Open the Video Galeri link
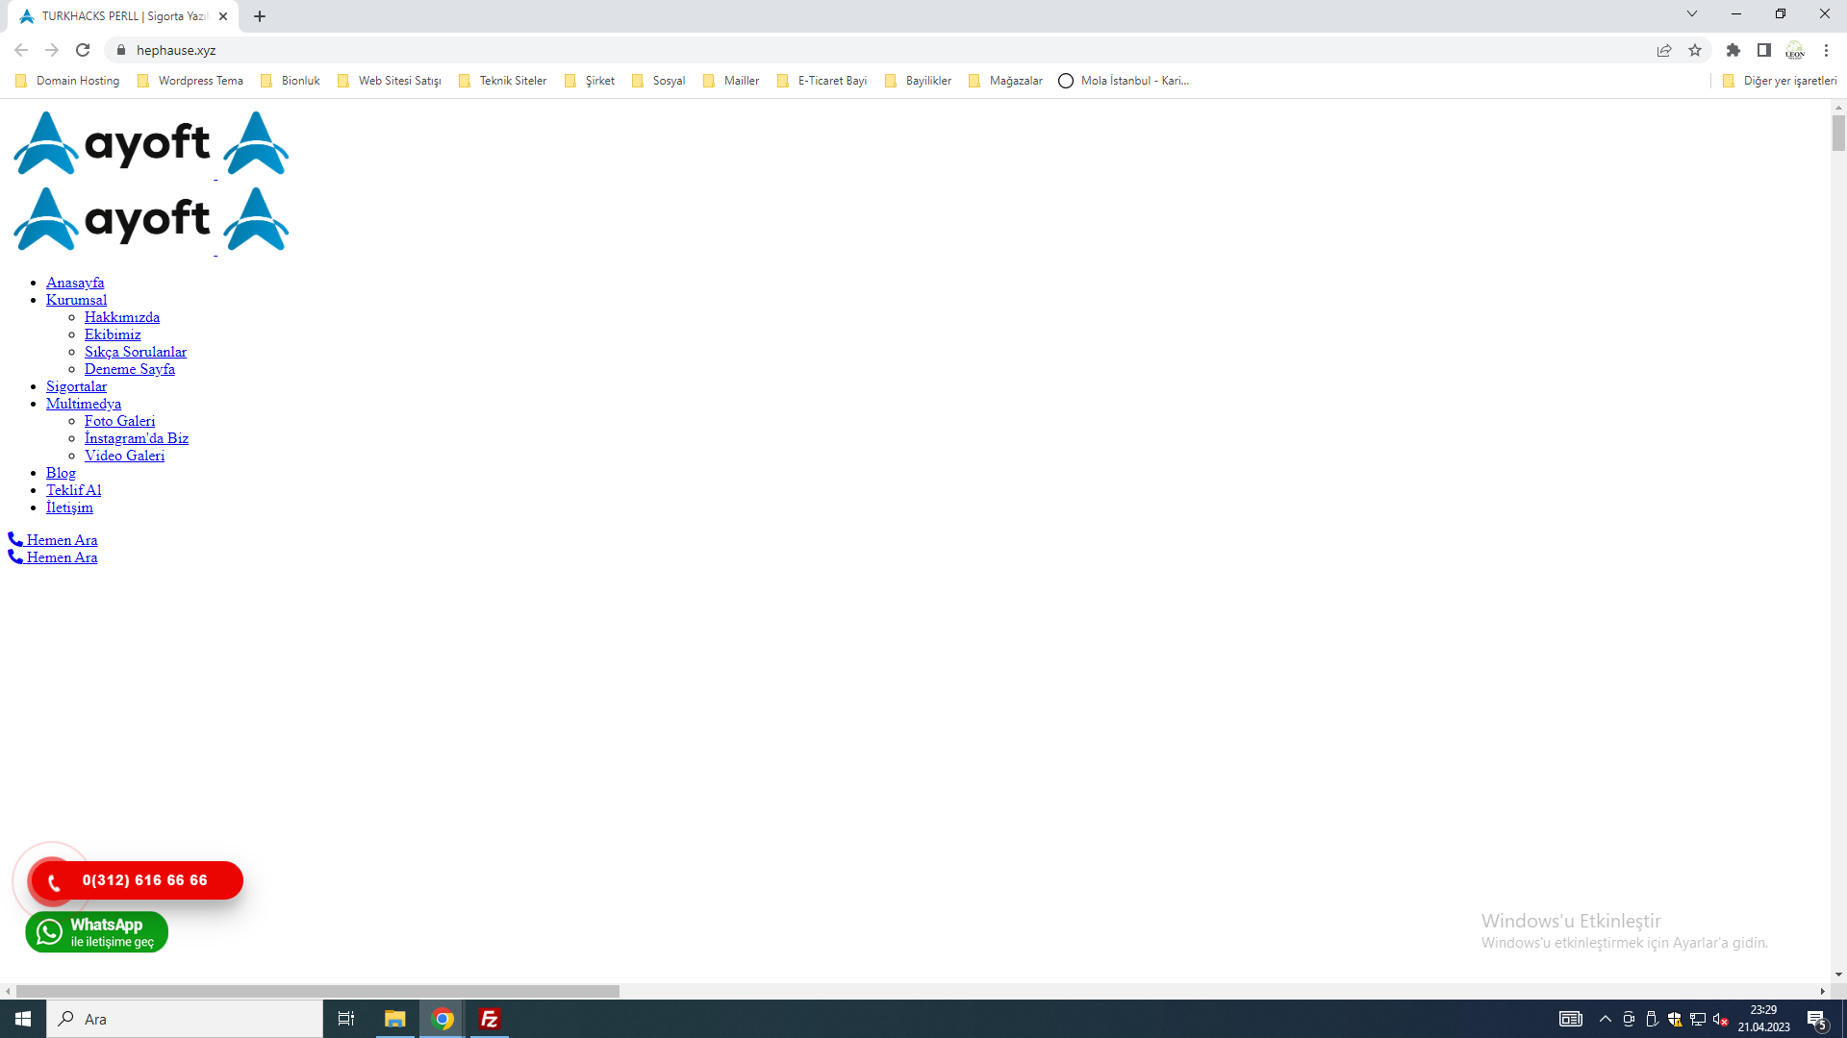 (x=124, y=456)
